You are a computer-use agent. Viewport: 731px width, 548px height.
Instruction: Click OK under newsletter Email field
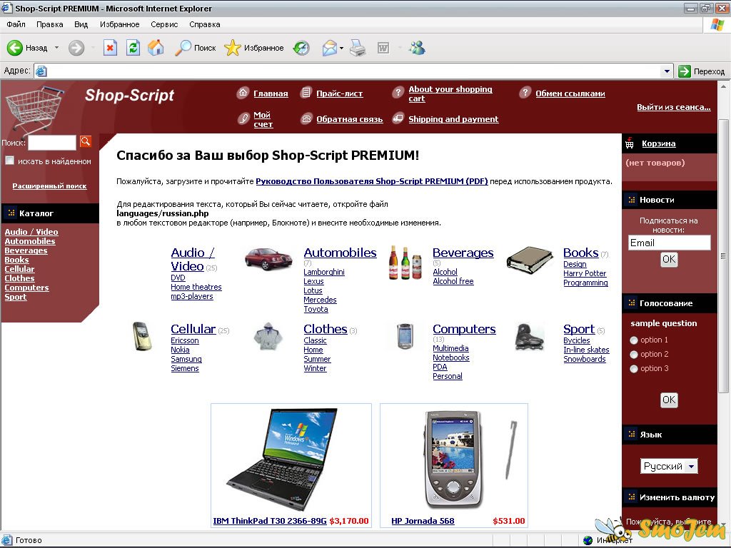(669, 260)
